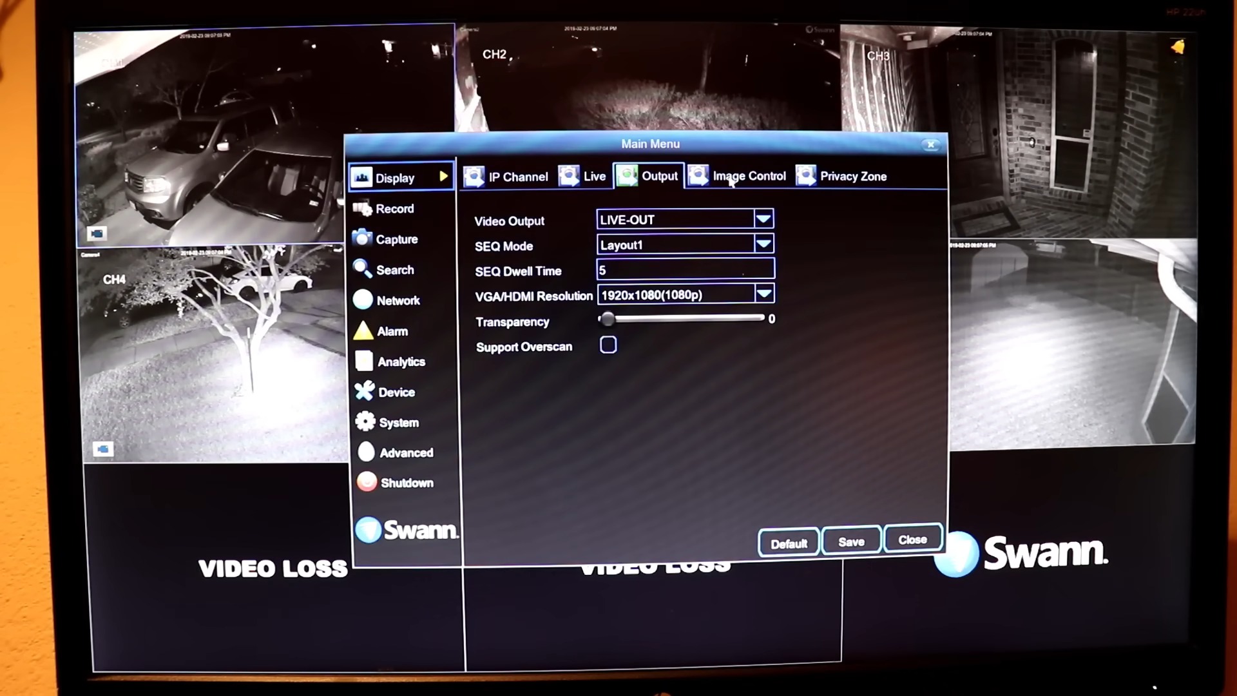Open the Shutdown options menu

pyautogui.click(x=406, y=483)
